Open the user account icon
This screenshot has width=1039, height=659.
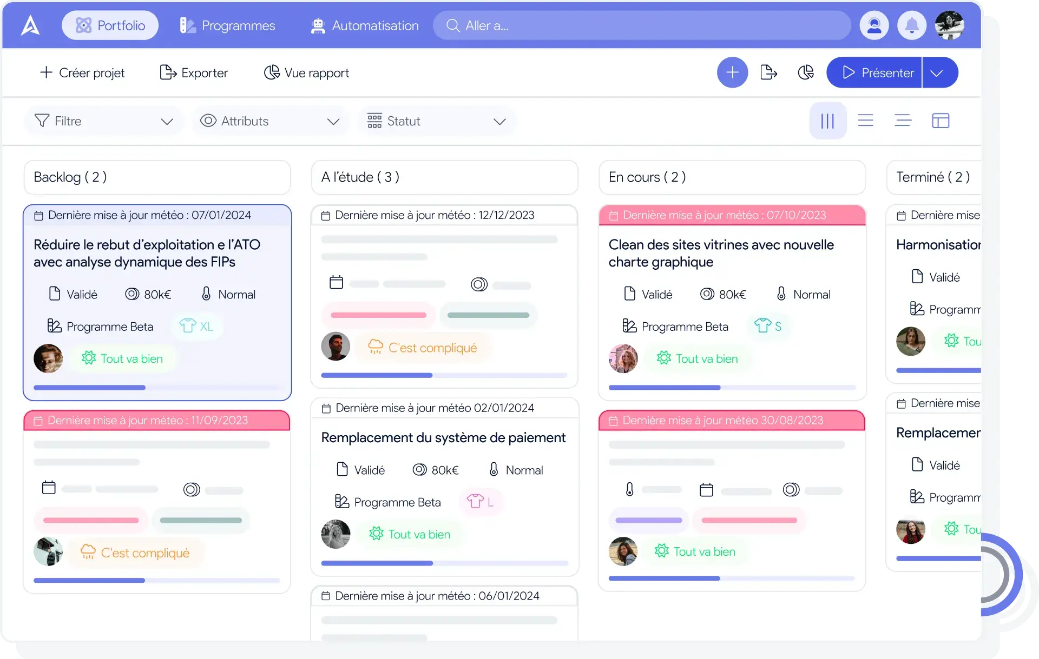point(874,25)
